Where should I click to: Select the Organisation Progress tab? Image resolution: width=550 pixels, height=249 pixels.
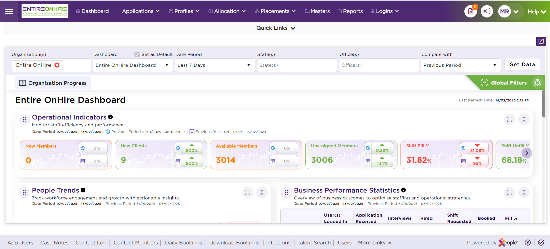click(53, 83)
